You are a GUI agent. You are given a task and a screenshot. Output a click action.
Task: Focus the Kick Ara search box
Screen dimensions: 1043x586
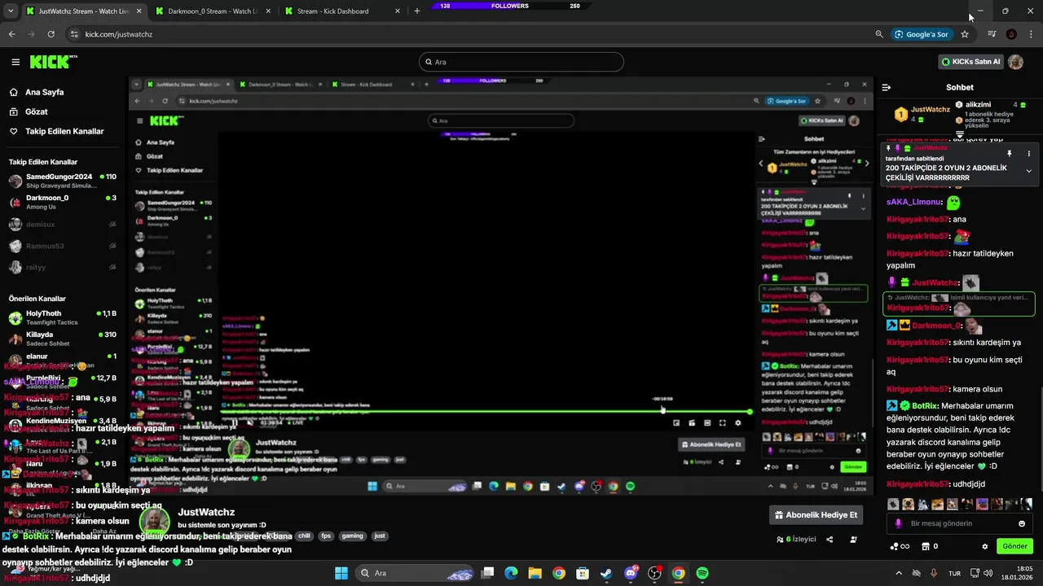521,62
